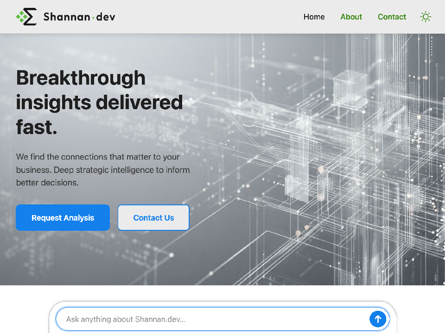Submit the question with the up-arrow button

point(378,319)
